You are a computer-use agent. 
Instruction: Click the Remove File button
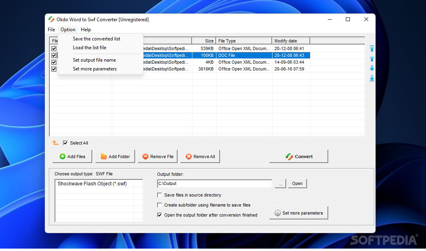click(x=157, y=156)
